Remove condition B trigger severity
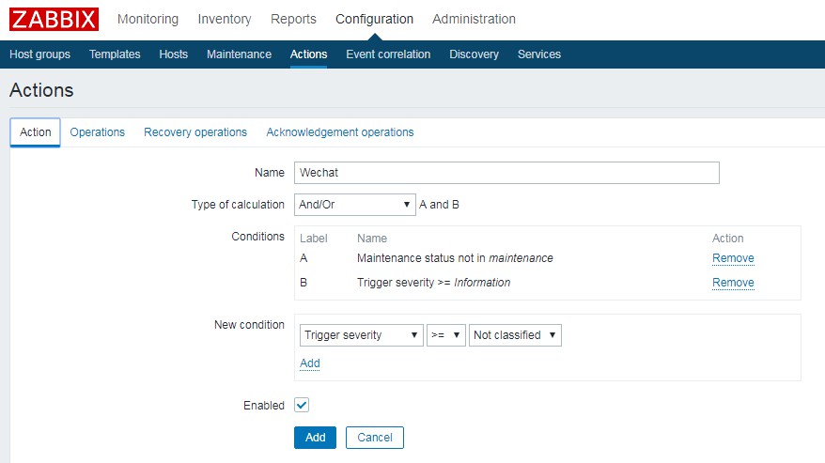825x463 pixels. (733, 283)
